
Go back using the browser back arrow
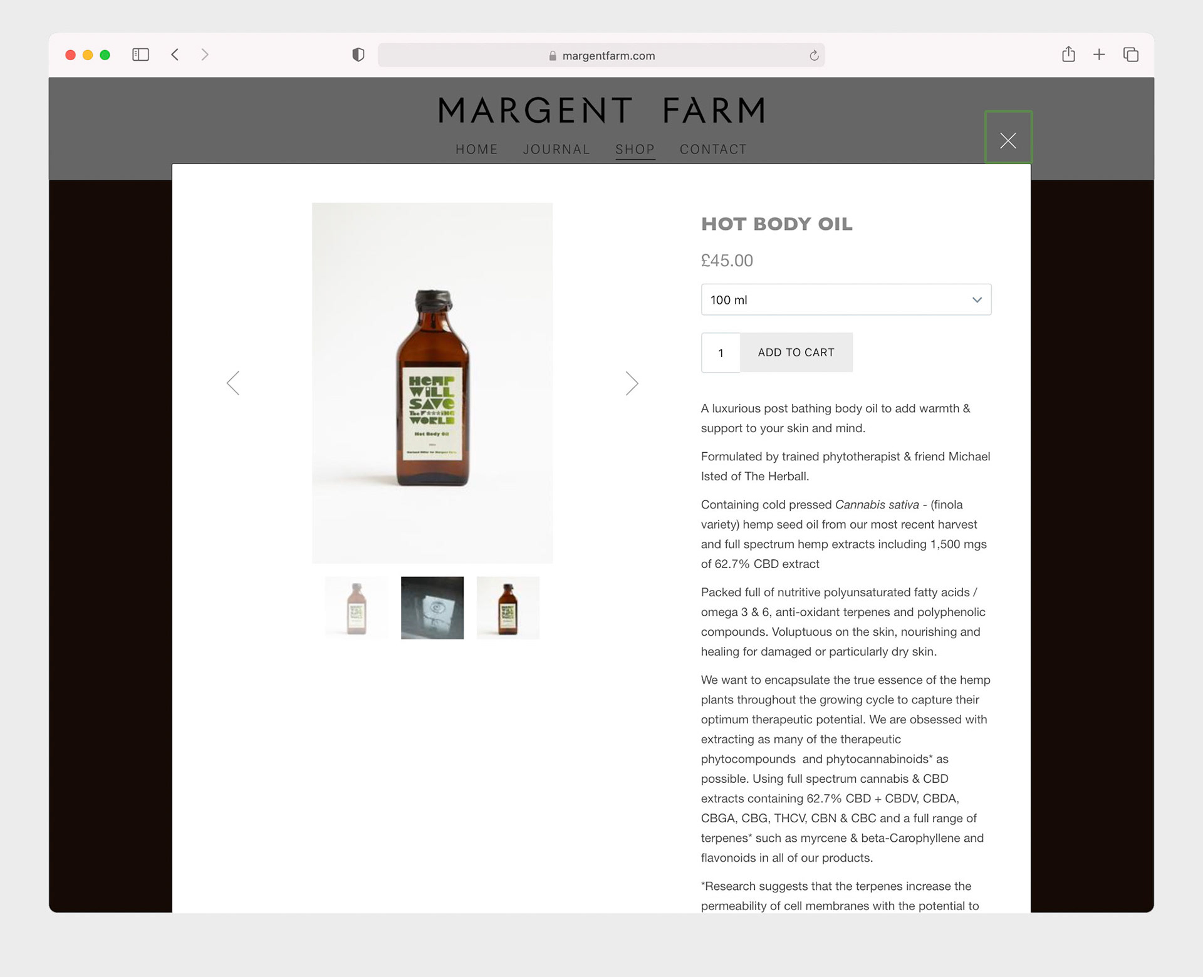click(x=175, y=55)
